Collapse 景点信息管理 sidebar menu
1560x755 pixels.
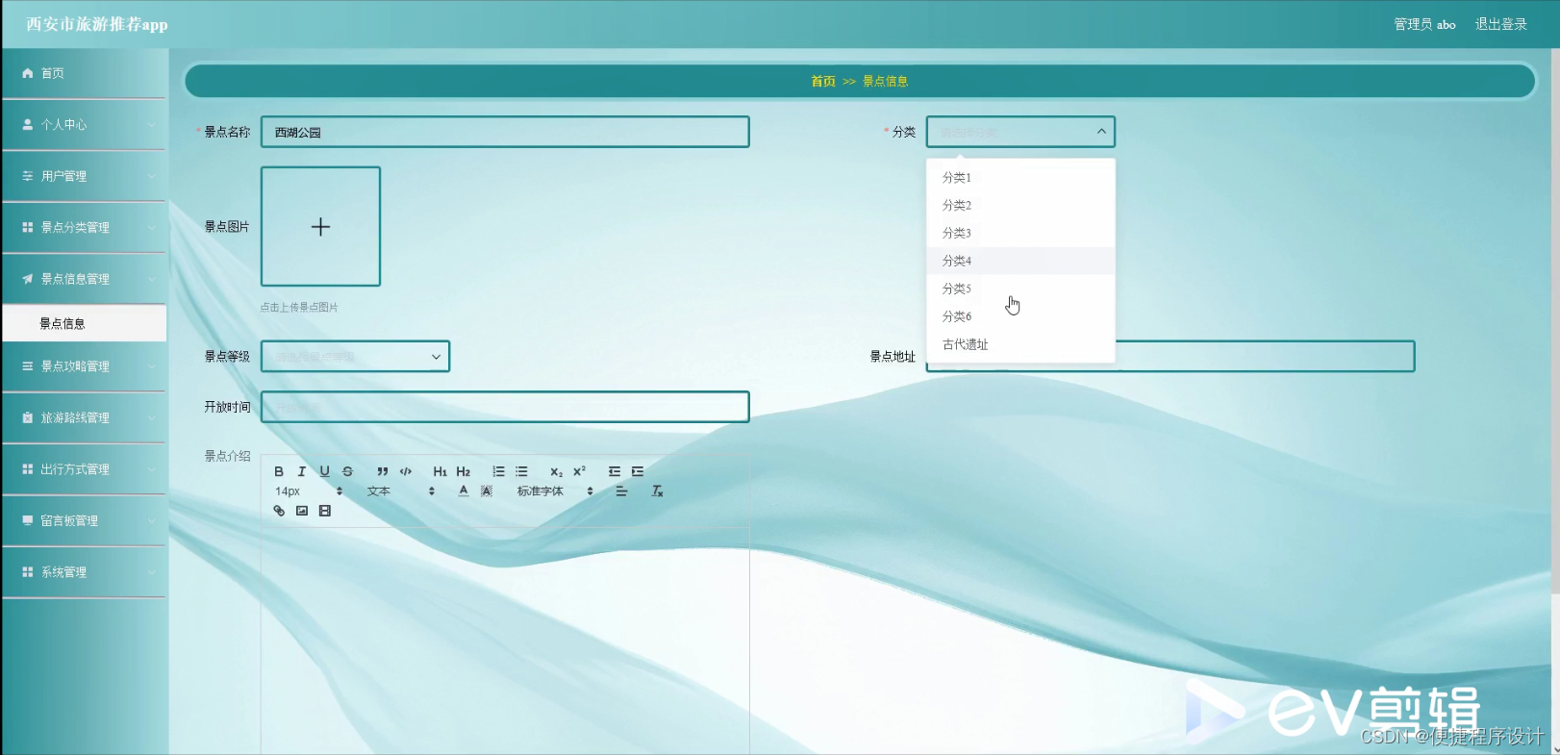pos(85,279)
